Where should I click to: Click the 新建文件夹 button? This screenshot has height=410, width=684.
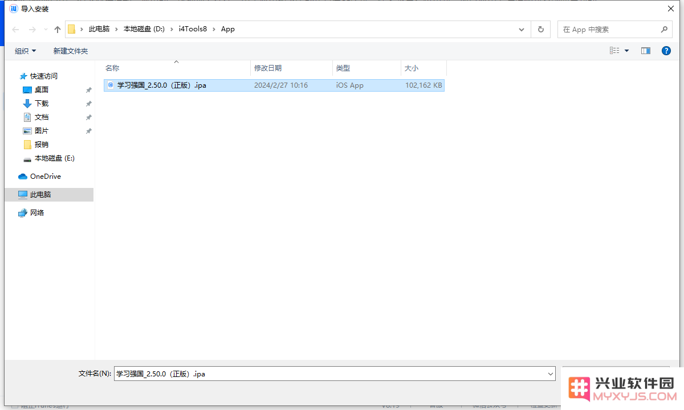71,51
